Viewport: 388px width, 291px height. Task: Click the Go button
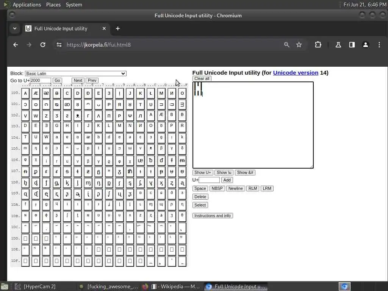57,80
